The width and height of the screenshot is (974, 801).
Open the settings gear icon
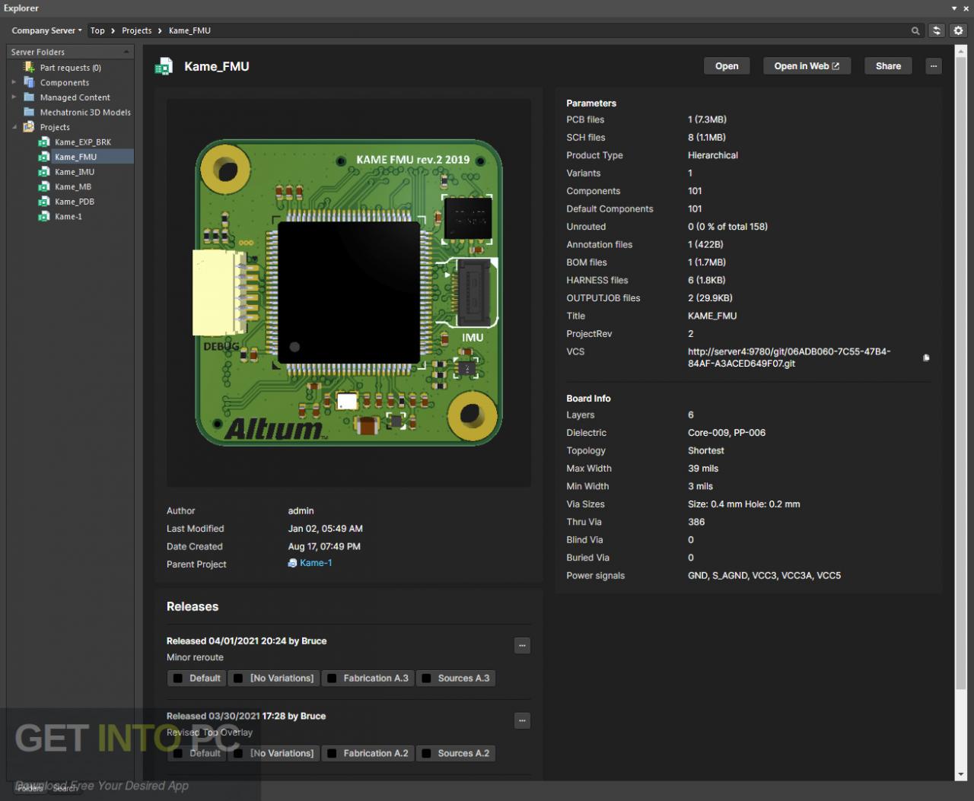click(958, 30)
